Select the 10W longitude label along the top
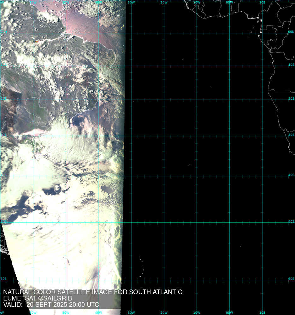 click(197, 3)
